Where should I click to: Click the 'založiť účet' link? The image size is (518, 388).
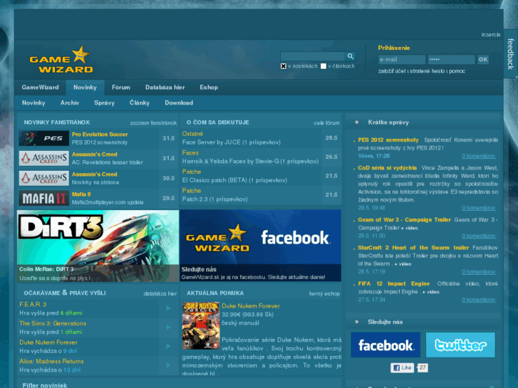pos(392,71)
